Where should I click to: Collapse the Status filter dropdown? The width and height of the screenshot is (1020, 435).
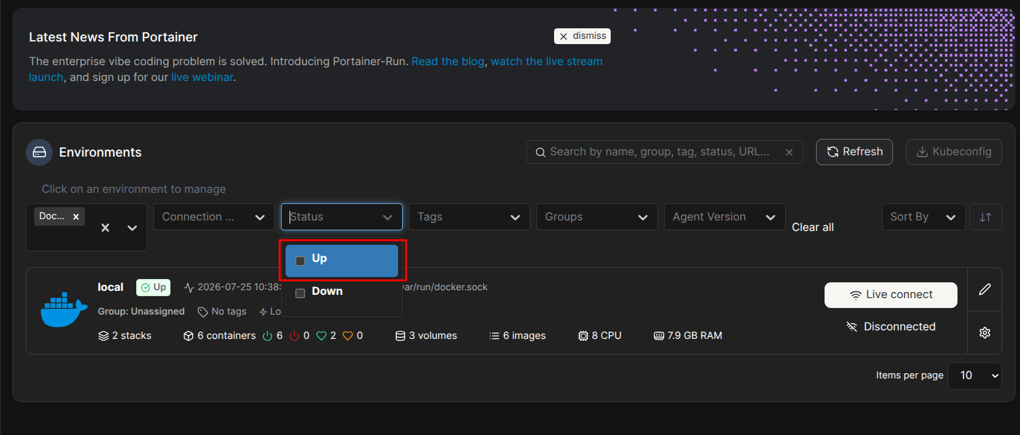click(387, 217)
